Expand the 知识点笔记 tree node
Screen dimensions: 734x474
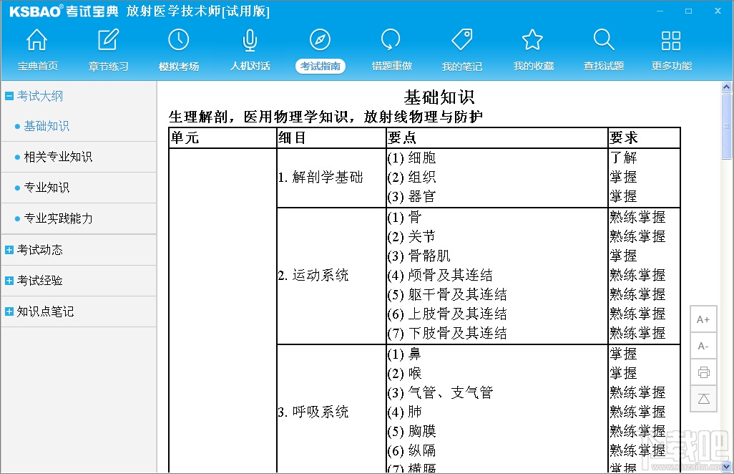[x=9, y=311]
